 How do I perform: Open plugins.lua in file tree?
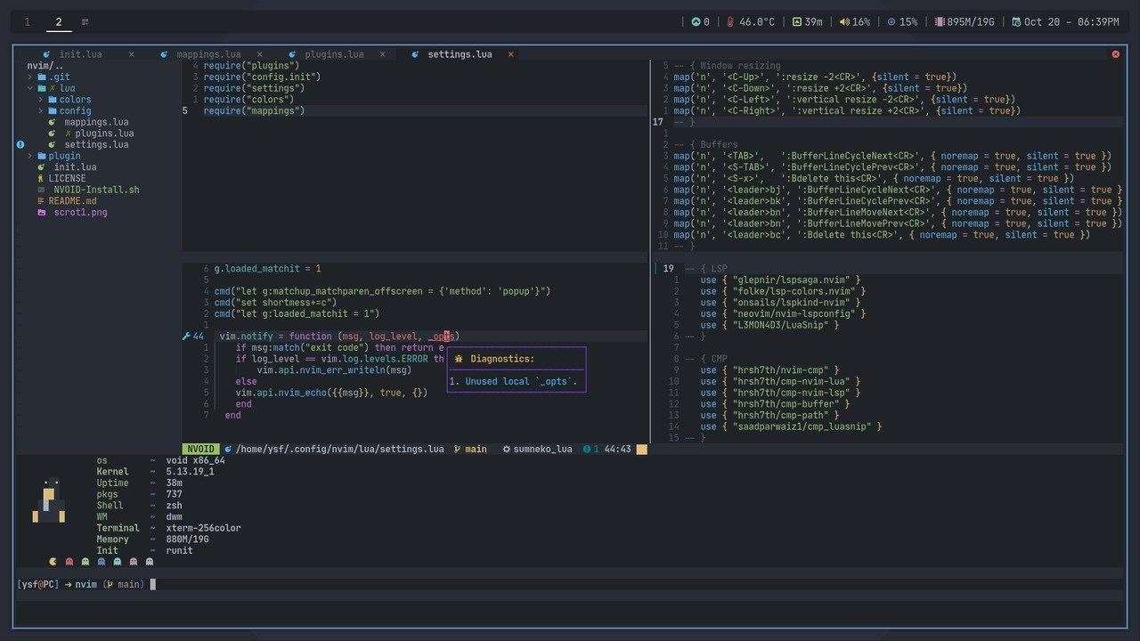104,134
